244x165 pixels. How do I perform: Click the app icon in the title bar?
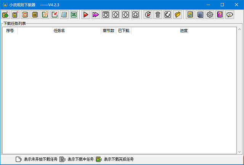point(5,5)
